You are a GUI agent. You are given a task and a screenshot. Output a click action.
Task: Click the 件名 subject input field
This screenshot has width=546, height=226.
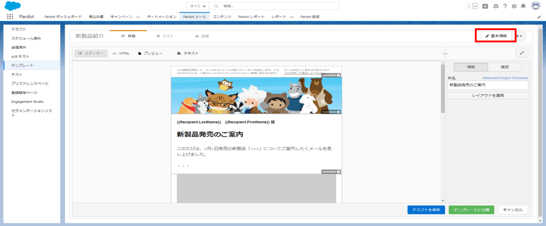tap(488, 85)
